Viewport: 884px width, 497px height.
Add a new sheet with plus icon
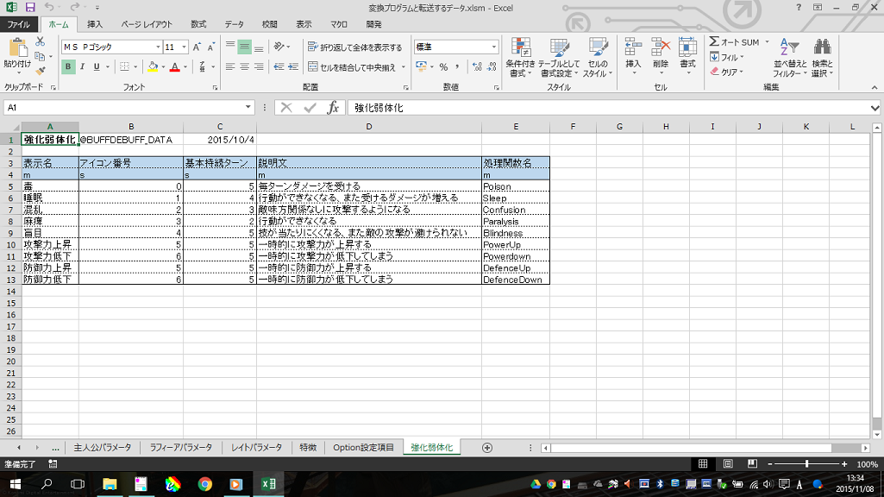click(x=487, y=448)
